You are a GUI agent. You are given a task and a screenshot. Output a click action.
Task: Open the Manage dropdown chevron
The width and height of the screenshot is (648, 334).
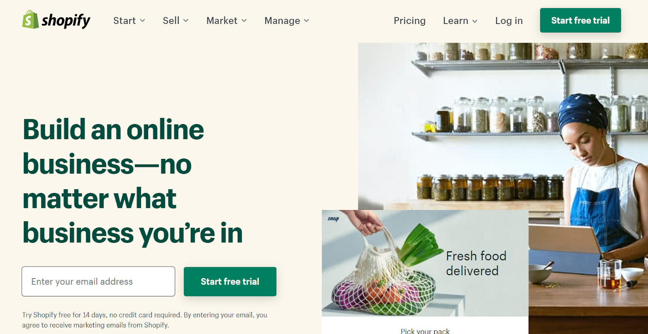pos(307,21)
